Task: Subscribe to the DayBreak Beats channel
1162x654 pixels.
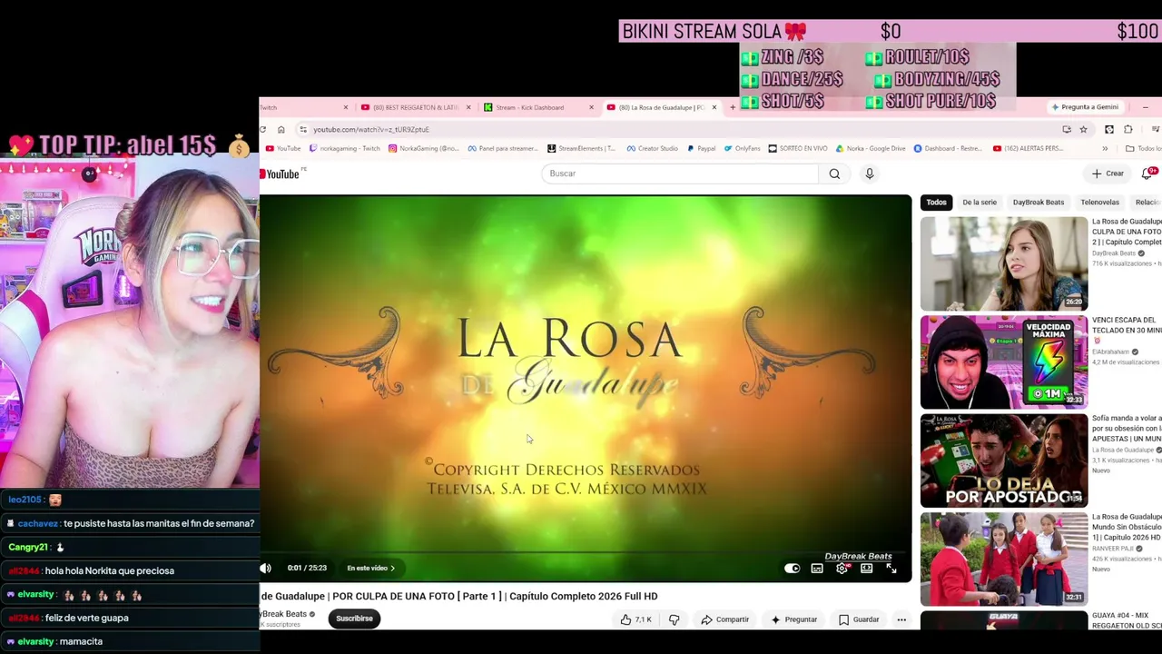Action: point(354,619)
